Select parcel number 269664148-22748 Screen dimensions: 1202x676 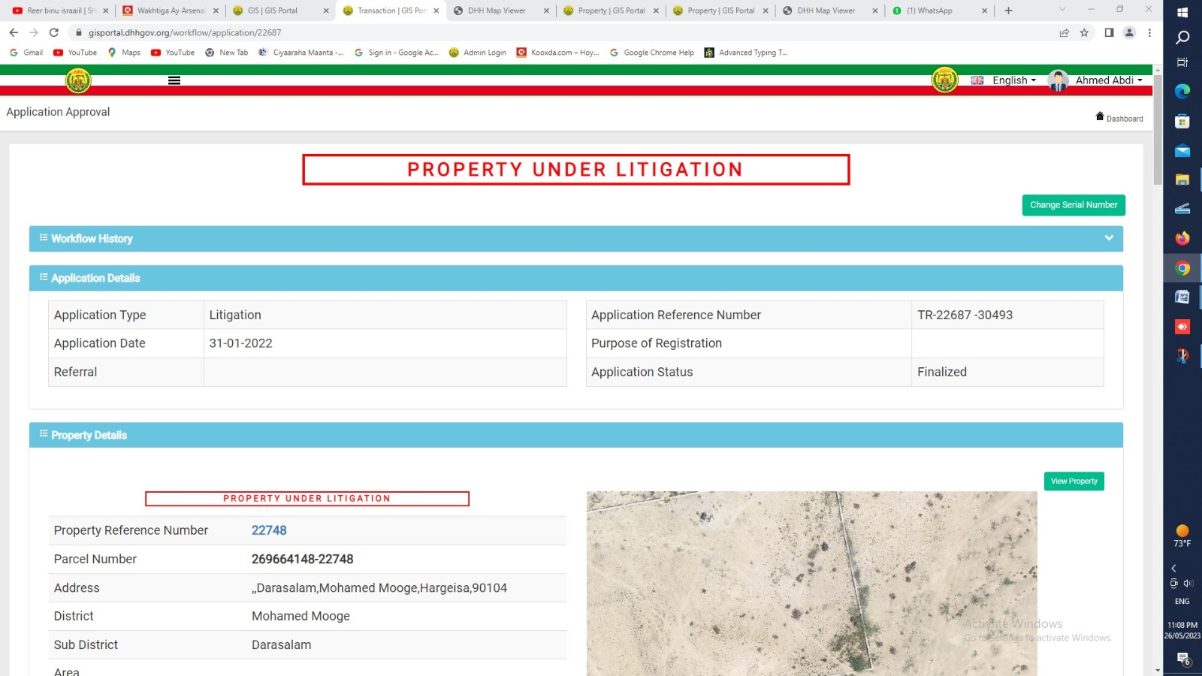[x=302, y=559]
